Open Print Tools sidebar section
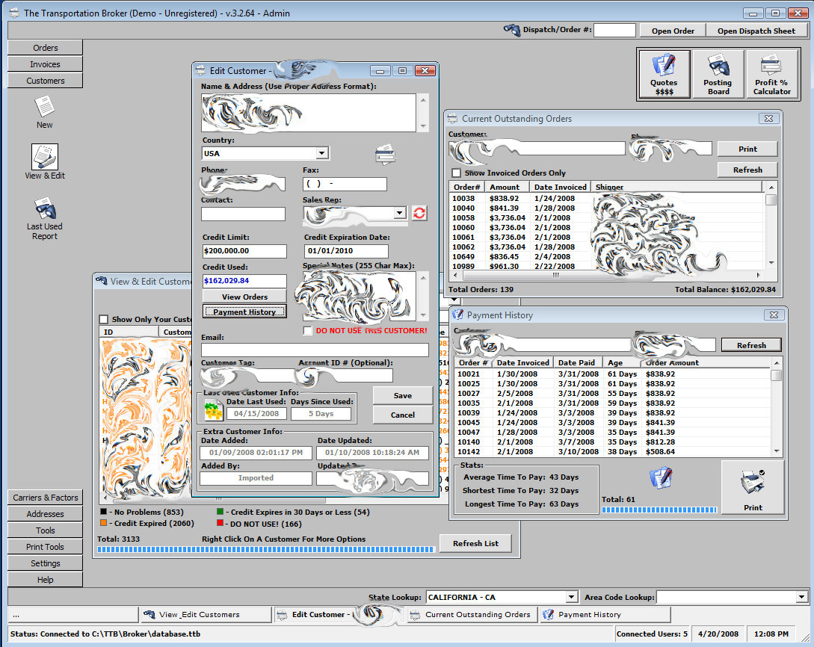Viewport: 814px width, 647px height. point(45,547)
